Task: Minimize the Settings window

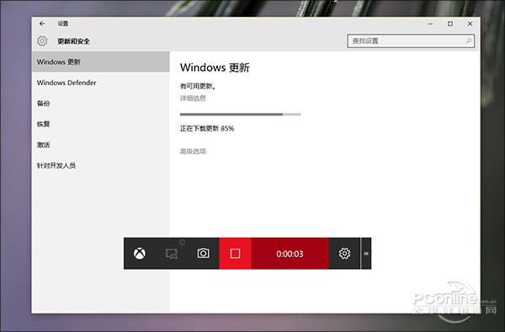Action: 430,24
